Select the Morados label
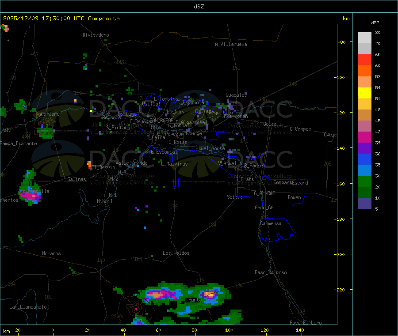The width and height of the screenshot is (398, 336). 52,253
